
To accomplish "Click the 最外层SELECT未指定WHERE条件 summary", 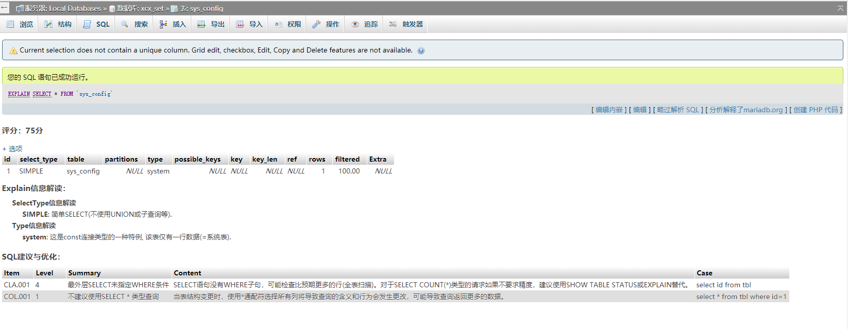I will pyautogui.click(x=118, y=285).
